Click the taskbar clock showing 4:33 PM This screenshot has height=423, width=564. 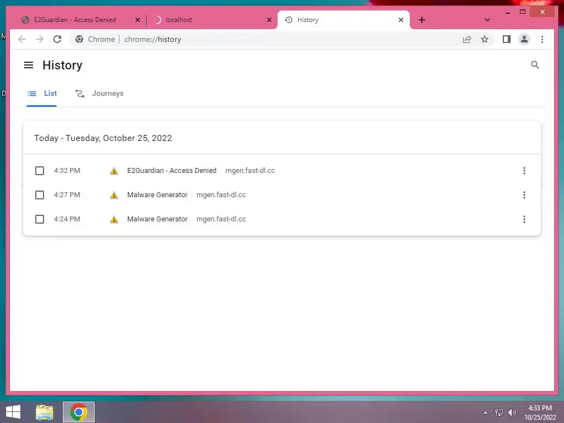click(540, 413)
